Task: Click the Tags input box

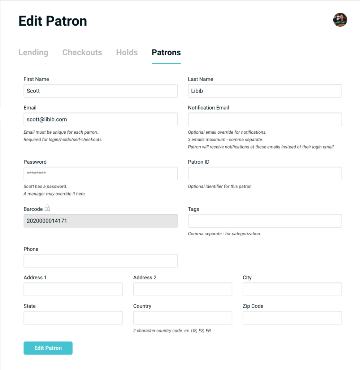Action: 265,221
